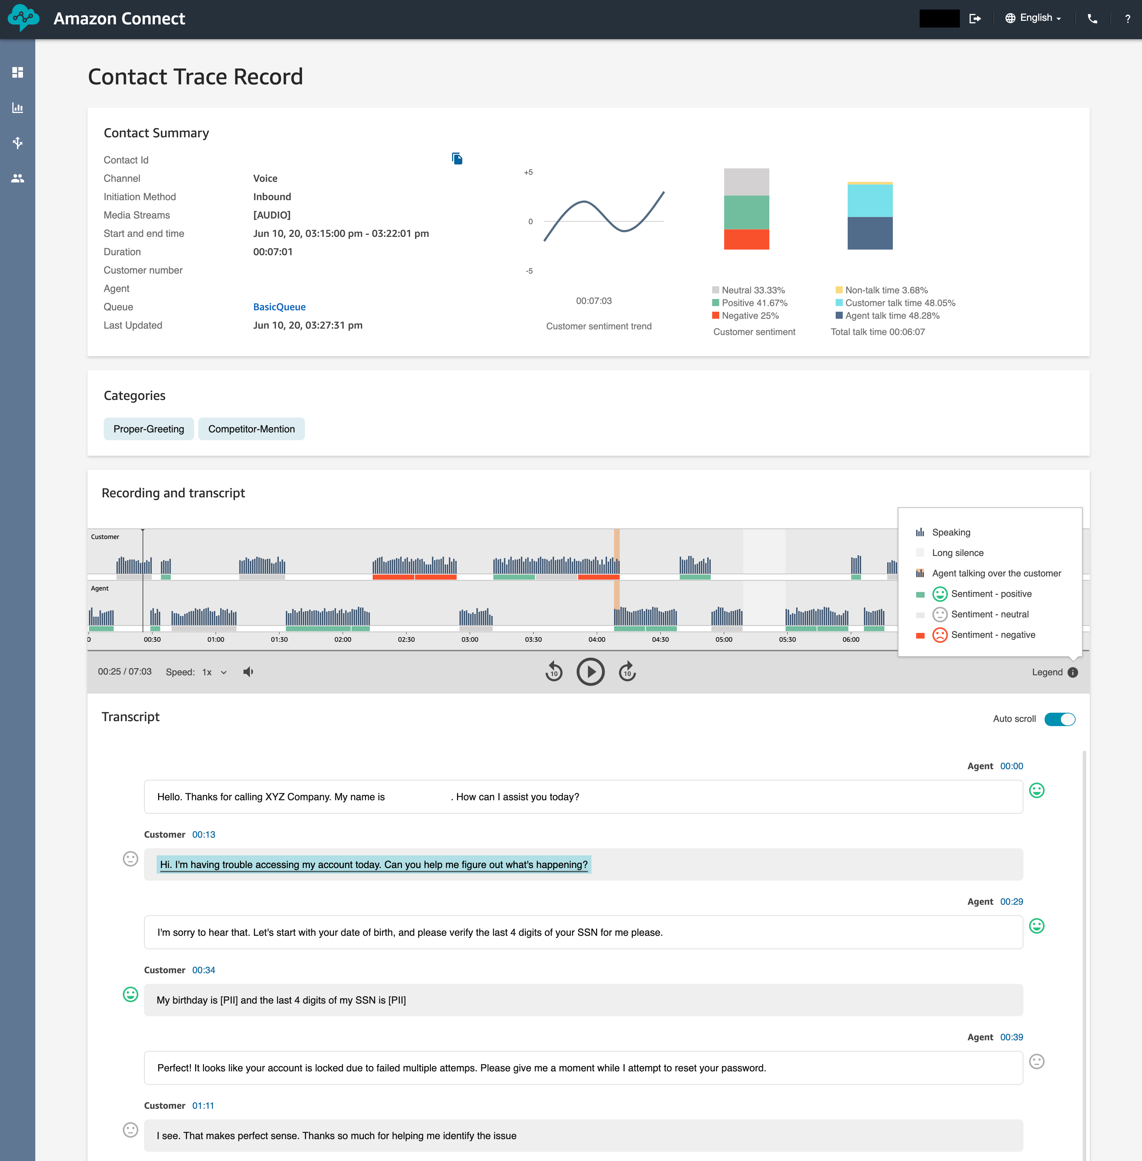The height and width of the screenshot is (1161, 1142).
Task: Jump to Agent timestamp 00:29
Action: (1011, 902)
